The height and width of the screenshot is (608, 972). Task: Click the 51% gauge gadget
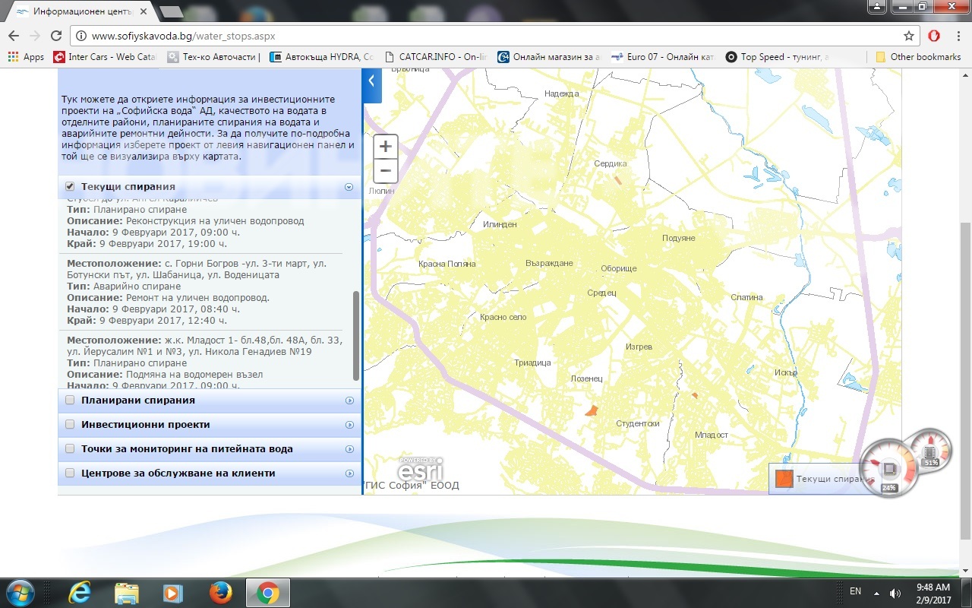930,450
